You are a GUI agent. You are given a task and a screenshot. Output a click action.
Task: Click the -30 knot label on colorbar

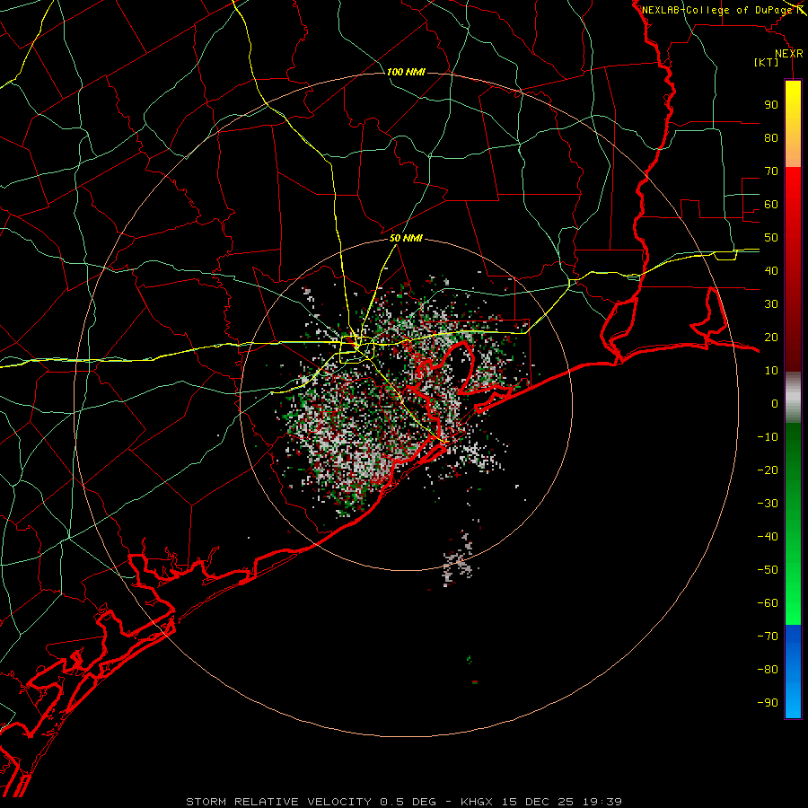(768, 504)
